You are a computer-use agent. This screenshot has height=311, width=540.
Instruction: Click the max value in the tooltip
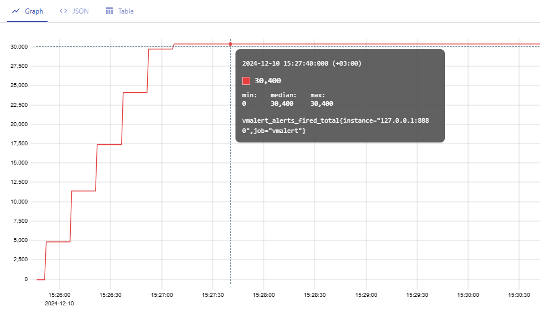click(322, 103)
